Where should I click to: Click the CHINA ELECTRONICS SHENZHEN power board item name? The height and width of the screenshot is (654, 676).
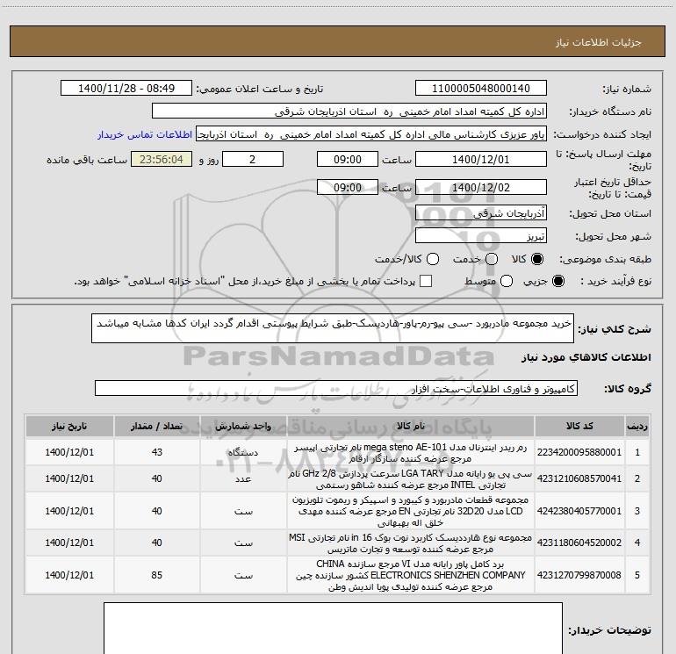pyautogui.click(x=411, y=575)
